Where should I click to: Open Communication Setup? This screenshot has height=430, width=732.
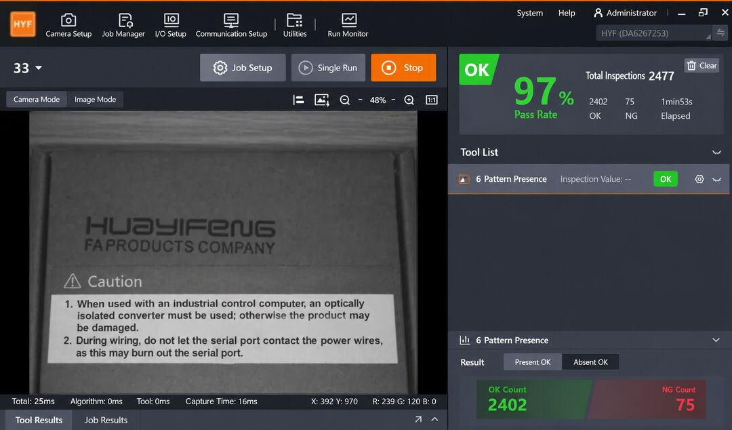(231, 25)
